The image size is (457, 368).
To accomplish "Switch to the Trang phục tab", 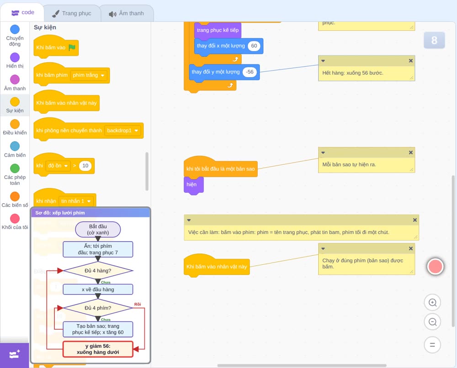I will pos(72,13).
